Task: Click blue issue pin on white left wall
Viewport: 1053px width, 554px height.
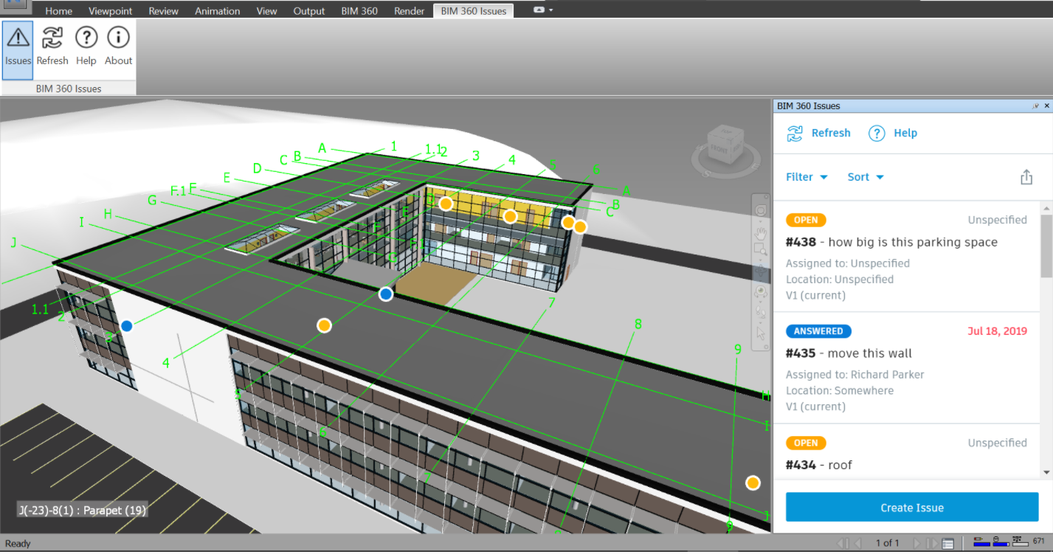Action: pyautogui.click(x=127, y=325)
